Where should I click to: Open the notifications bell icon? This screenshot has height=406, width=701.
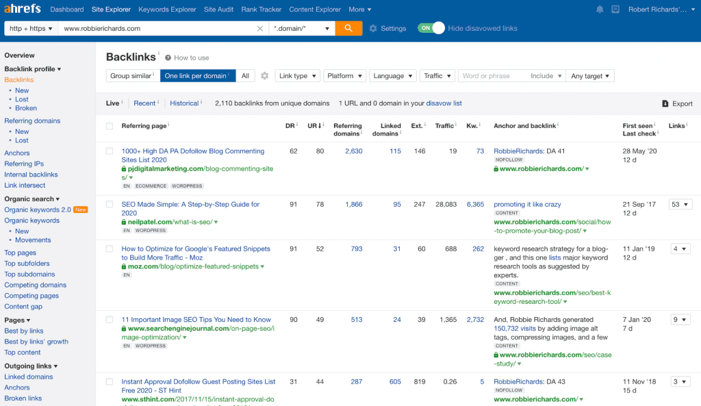(x=600, y=10)
